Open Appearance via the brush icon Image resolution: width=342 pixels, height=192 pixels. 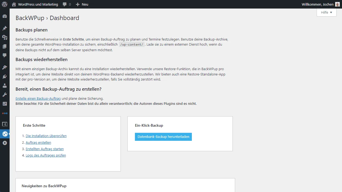(x=5, y=67)
